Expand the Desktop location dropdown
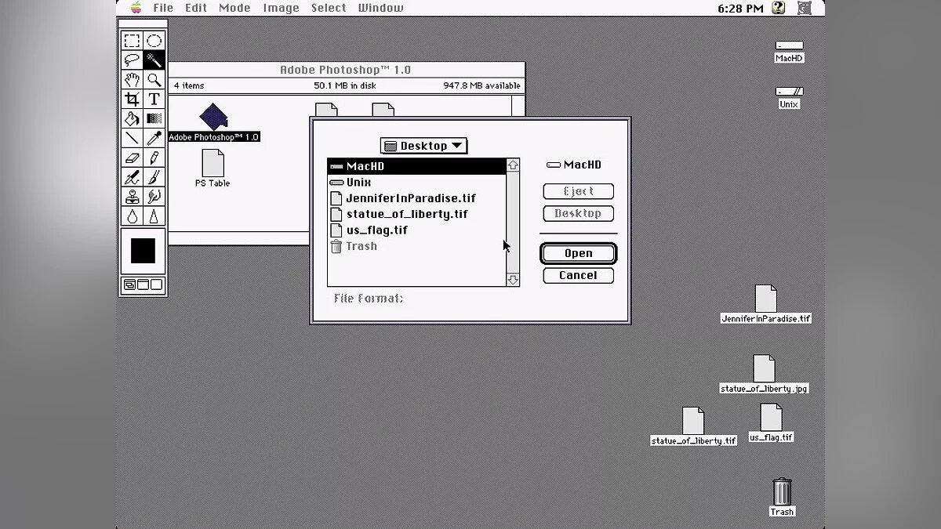 pyautogui.click(x=423, y=146)
